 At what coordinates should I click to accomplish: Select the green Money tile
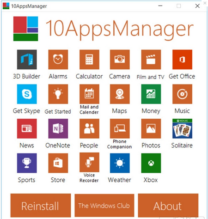tap(151, 94)
